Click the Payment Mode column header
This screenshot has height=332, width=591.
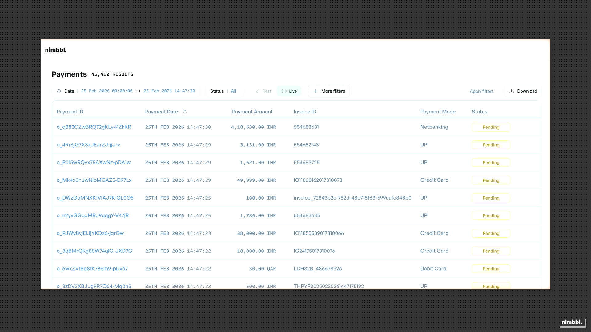point(438,112)
